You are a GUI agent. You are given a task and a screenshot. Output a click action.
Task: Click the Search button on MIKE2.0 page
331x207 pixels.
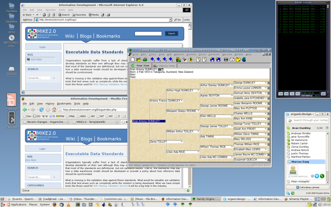(171, 34)
